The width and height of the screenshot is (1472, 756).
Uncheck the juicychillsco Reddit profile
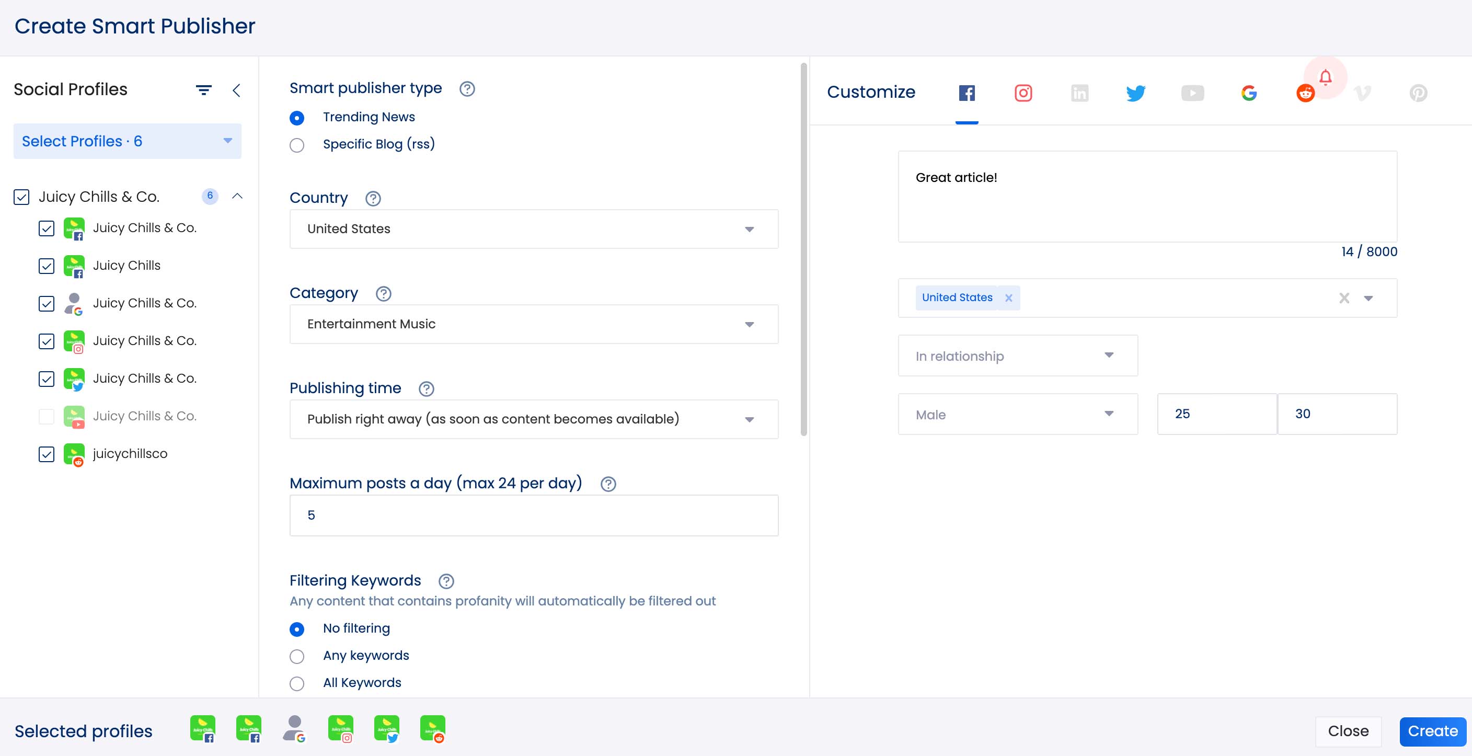(x=47, y=454)
